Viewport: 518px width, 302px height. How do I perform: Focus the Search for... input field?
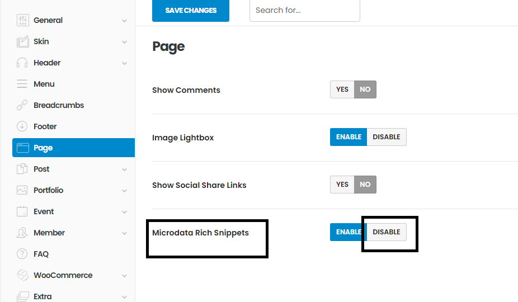304,10
